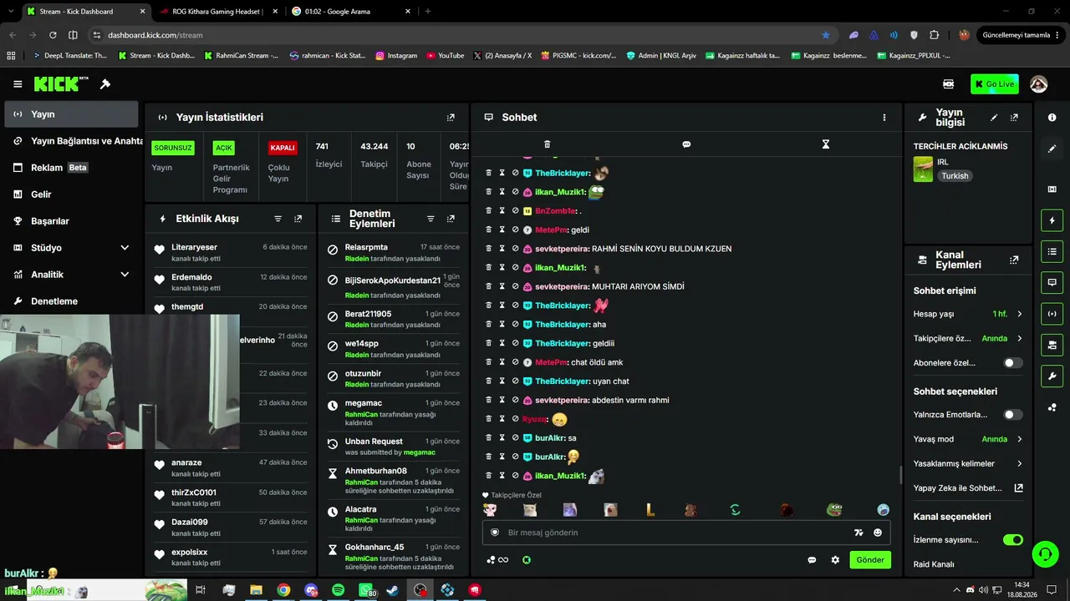Open Denetleme in the sidebar
This screenshot has height=601, width=1070.
tap(71, 301)
